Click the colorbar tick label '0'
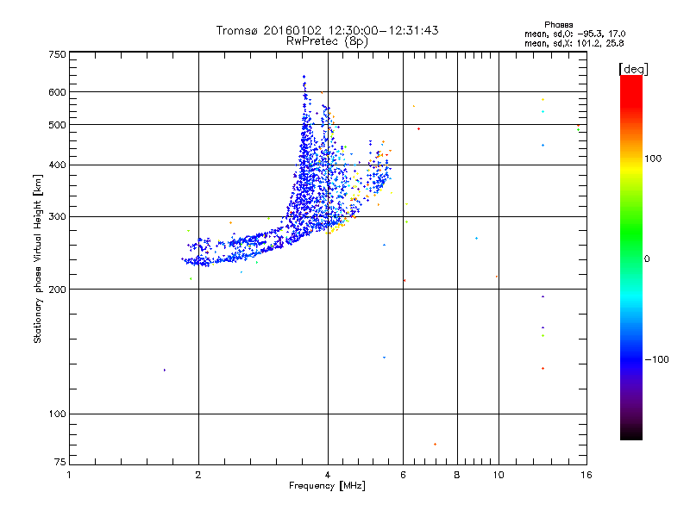The image size is (690, 517). [x=647, y=259]
